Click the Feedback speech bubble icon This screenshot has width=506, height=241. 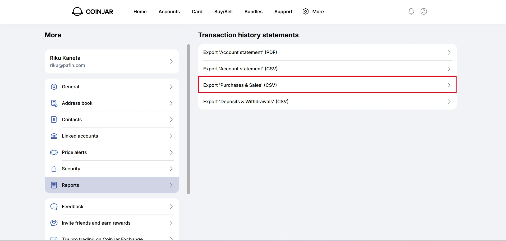point(54,207)
